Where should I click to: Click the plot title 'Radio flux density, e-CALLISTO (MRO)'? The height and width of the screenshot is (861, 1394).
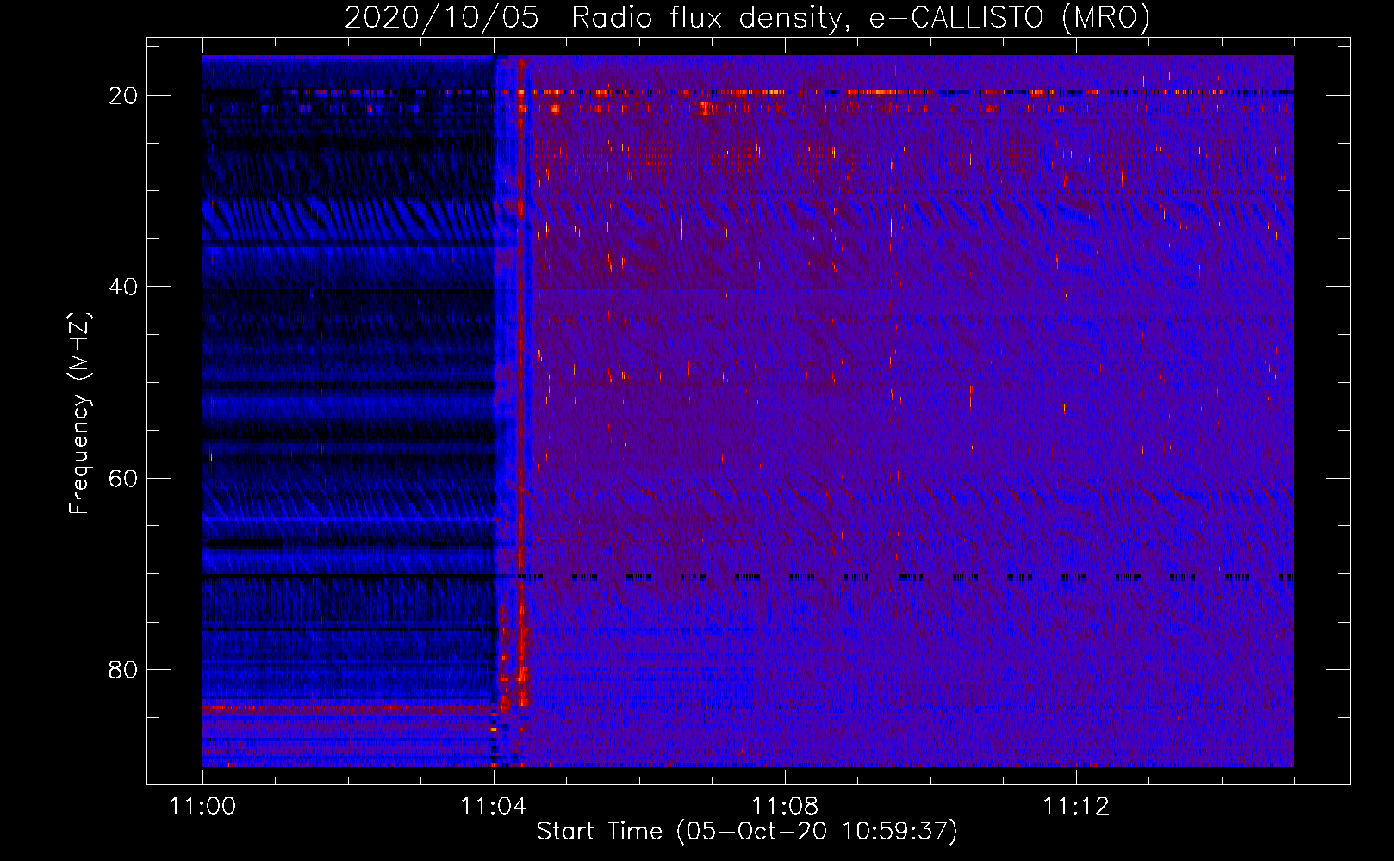tap(861, 17)
